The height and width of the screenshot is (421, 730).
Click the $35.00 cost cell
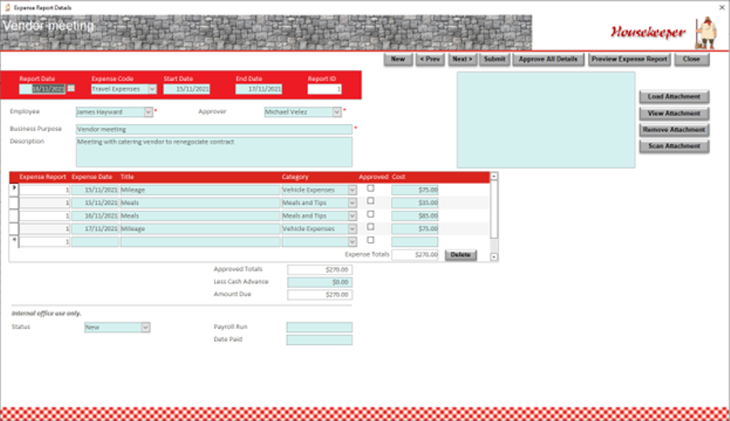click(x=414, y=203)
